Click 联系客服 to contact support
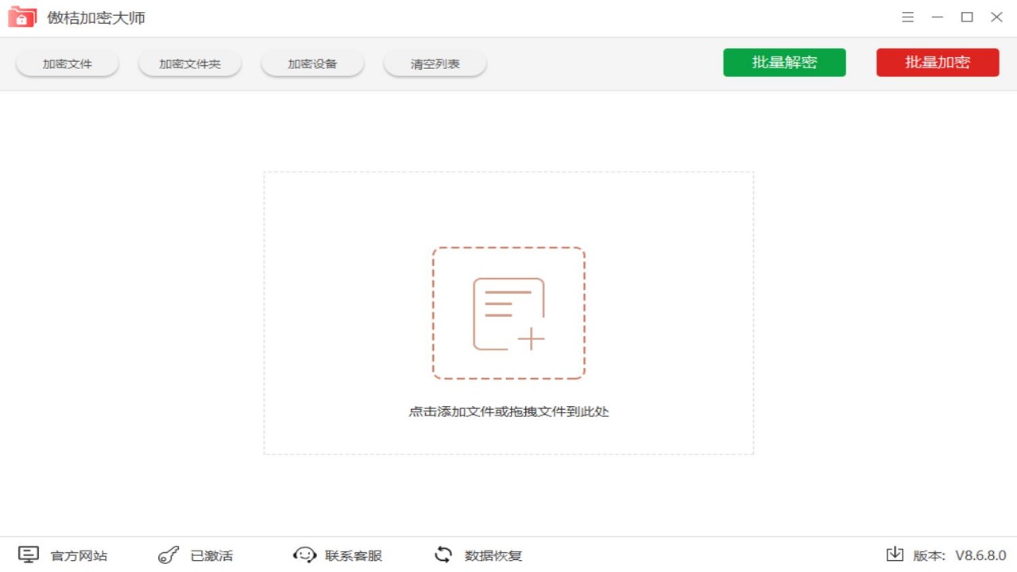The width and height of the screenshot is (1017, 572). (x=352, y=555)
